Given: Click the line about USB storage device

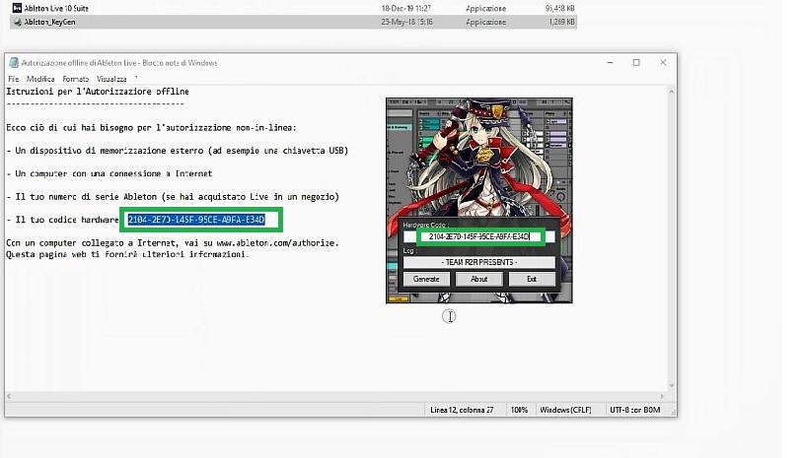Looking at the screenshot, I should (x=178, y=151).
